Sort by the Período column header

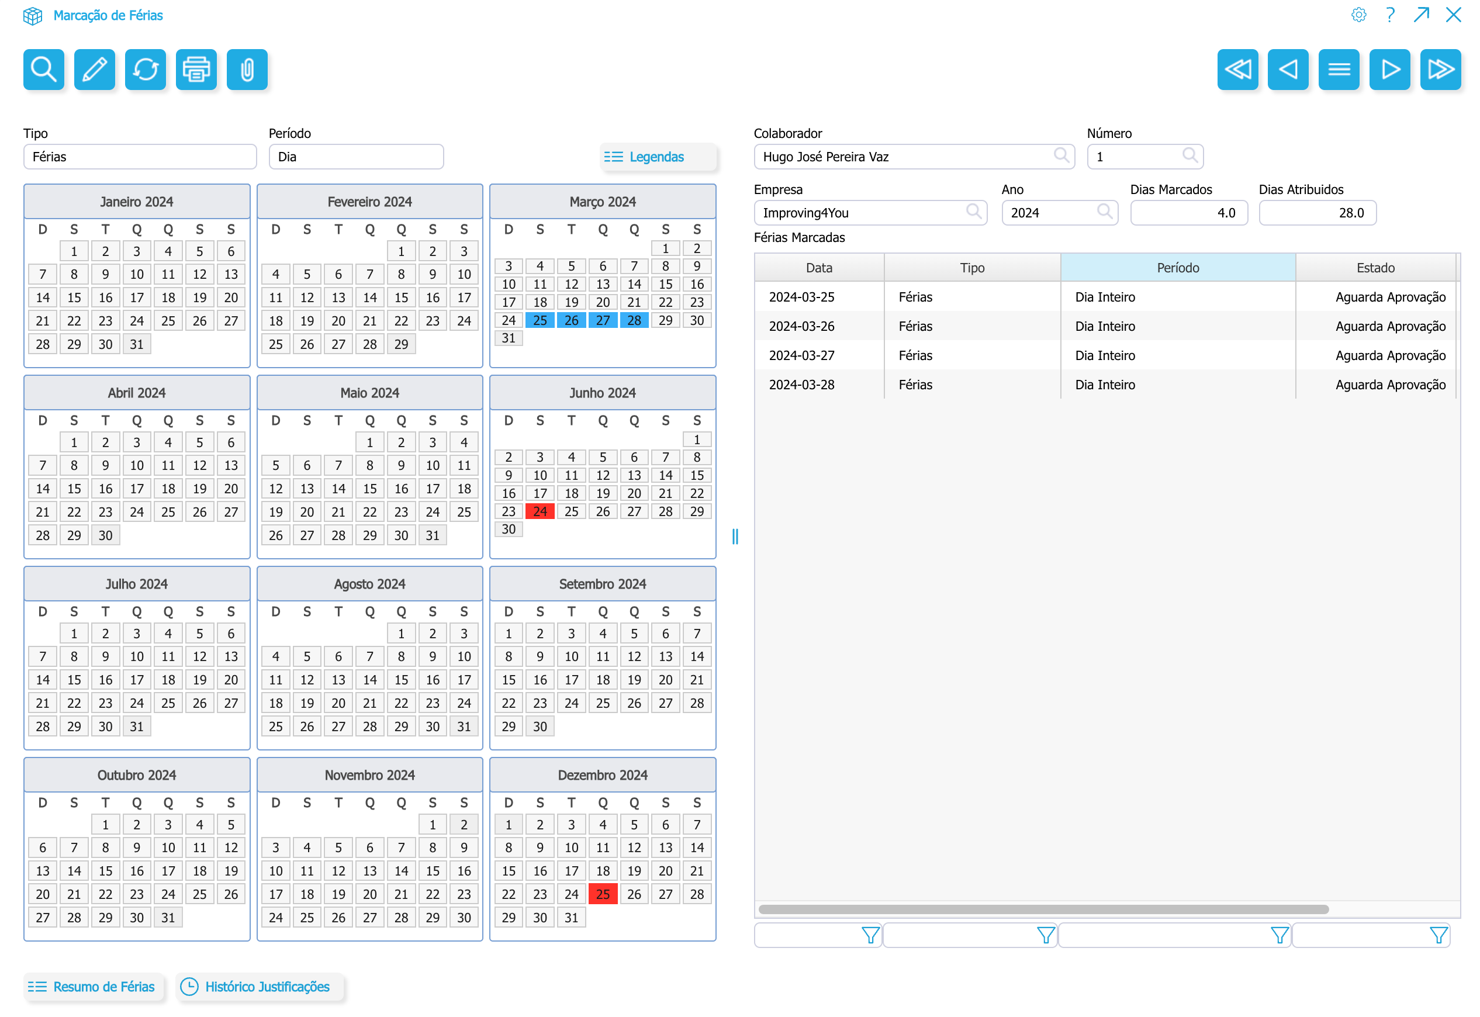tap(1177, 268)
